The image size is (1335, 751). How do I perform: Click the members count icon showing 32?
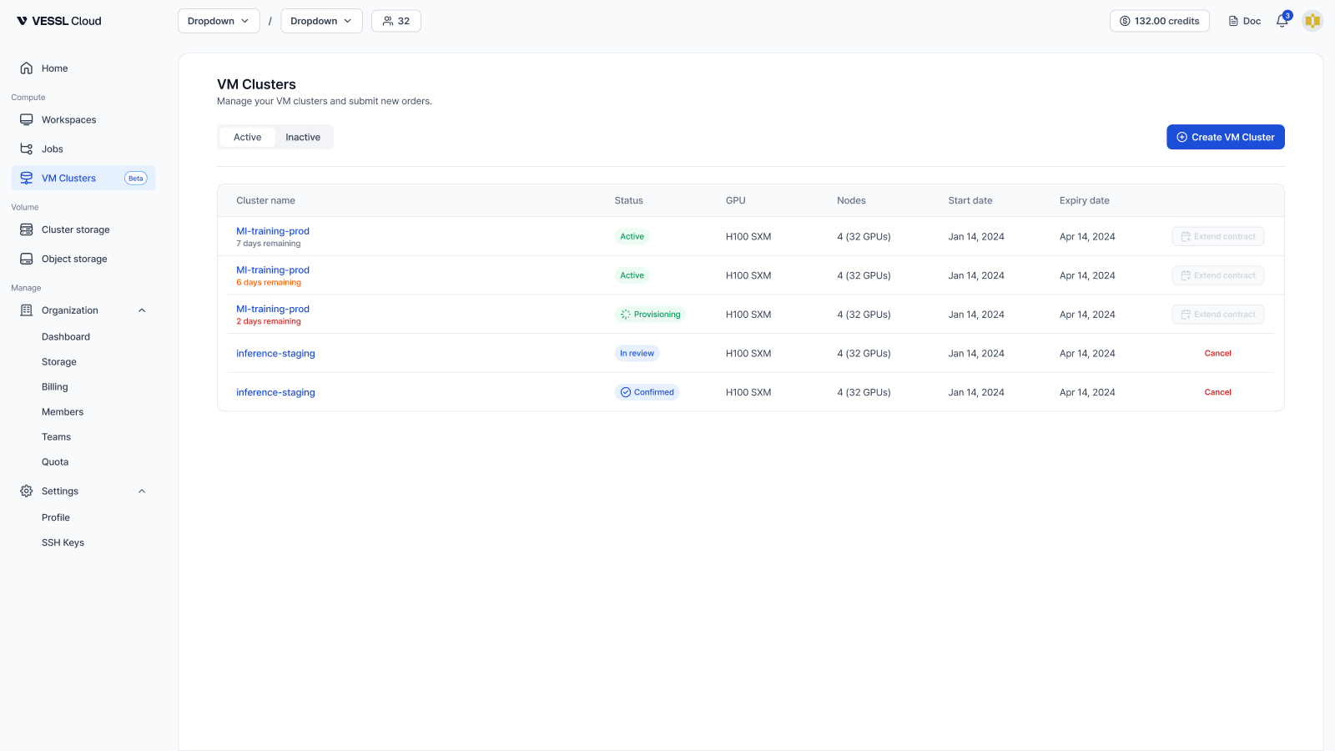[388, 22]
